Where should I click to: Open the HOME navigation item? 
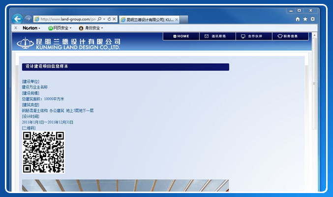(181, 36)
